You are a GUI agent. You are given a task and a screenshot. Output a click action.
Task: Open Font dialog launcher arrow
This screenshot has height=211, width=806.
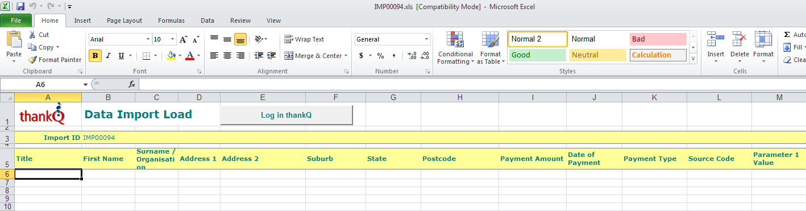[199, 72]
